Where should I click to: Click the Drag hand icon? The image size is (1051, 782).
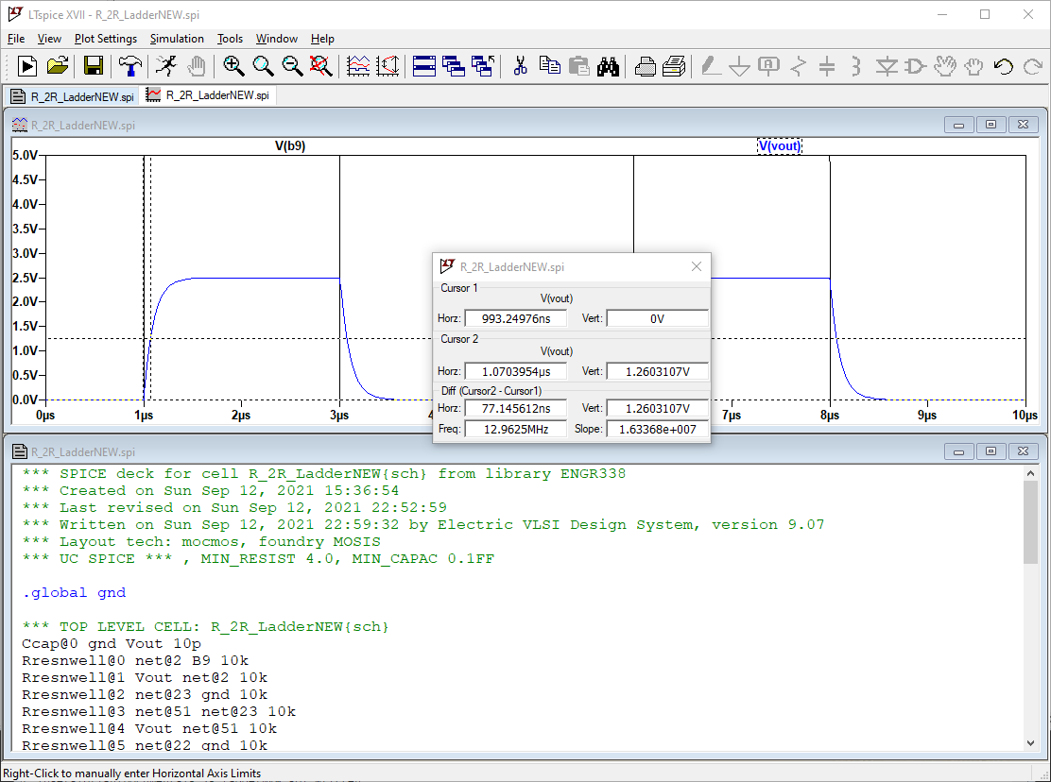click(973, 65)
